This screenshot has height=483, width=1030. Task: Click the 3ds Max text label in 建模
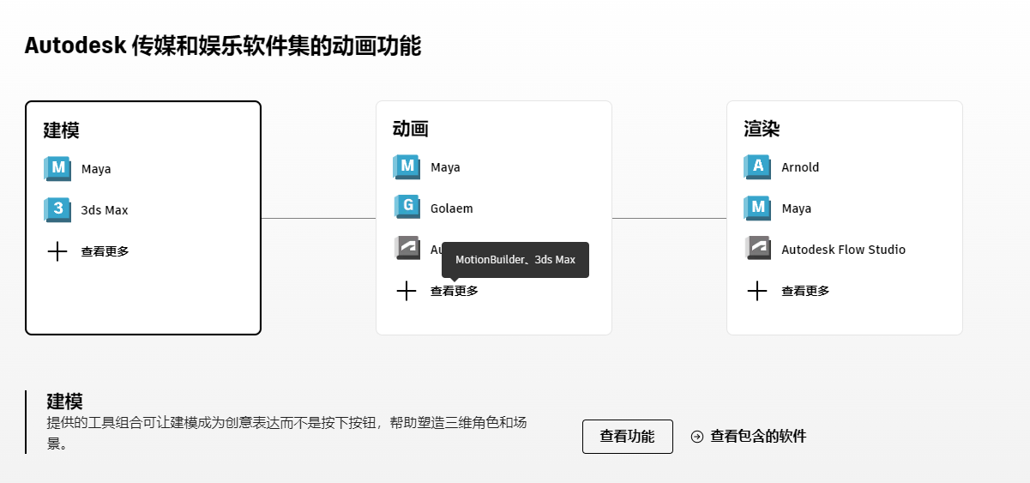[105, 210]
